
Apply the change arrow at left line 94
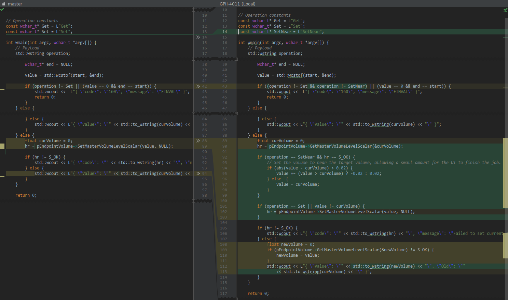pyautogui.click(x=198, y=174)
